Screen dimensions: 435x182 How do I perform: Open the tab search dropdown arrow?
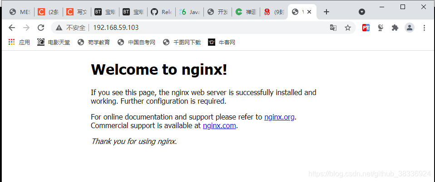362,12
